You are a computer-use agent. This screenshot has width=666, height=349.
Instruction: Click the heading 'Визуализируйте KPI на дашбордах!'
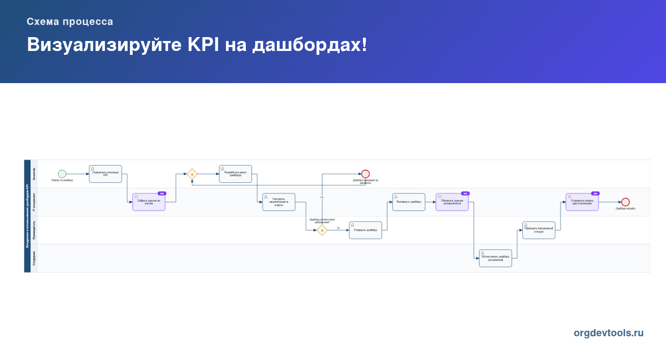(197, 45)
